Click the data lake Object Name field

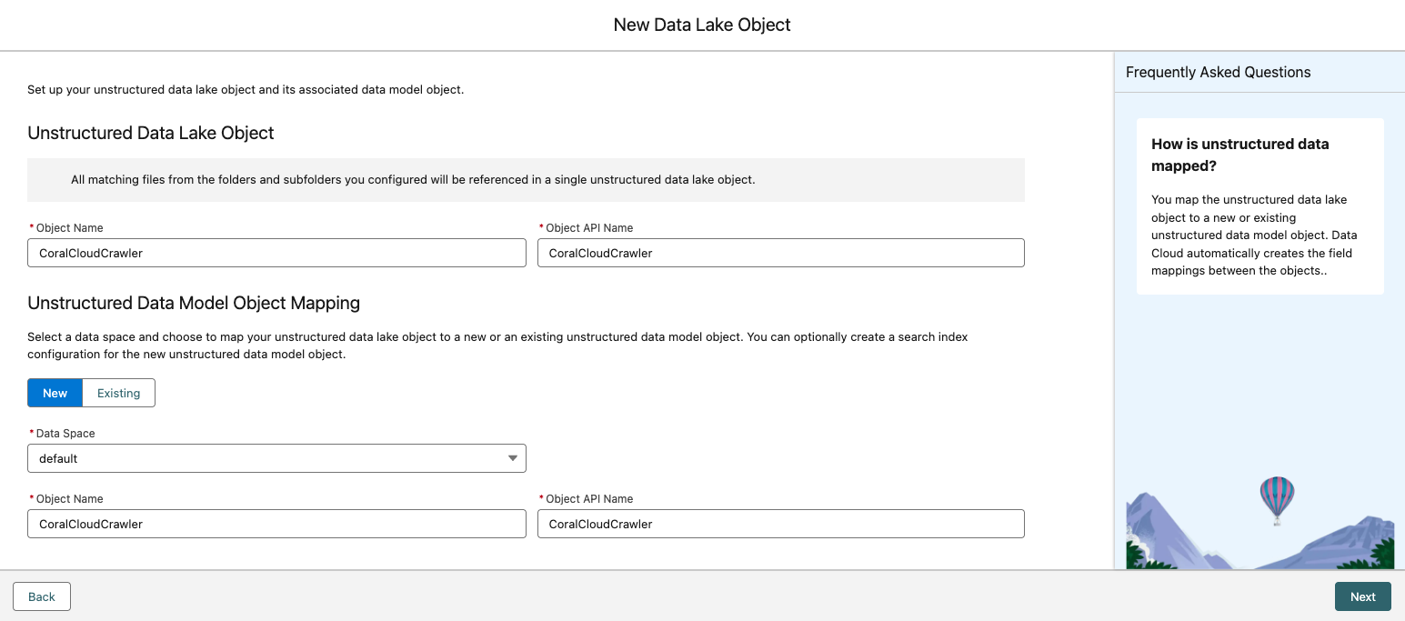click(x=276, y=253)
